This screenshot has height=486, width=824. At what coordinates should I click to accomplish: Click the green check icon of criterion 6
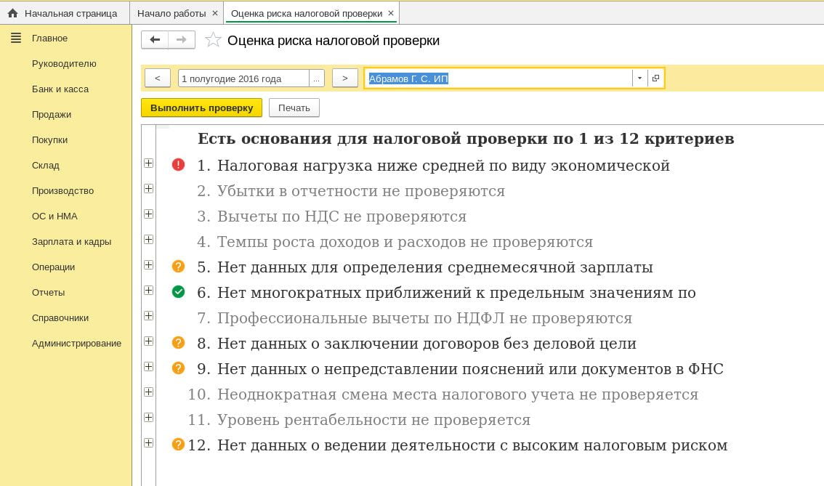coord(178,291)
